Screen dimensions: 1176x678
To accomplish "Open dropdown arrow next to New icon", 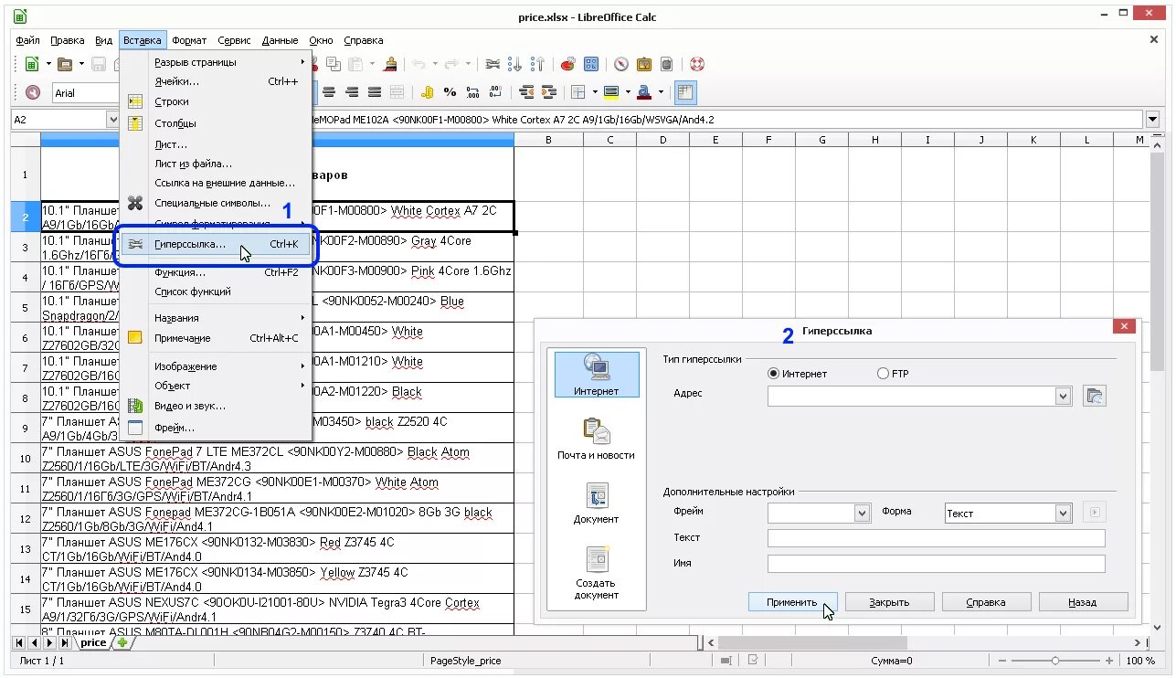I will (x=48, y=64).
